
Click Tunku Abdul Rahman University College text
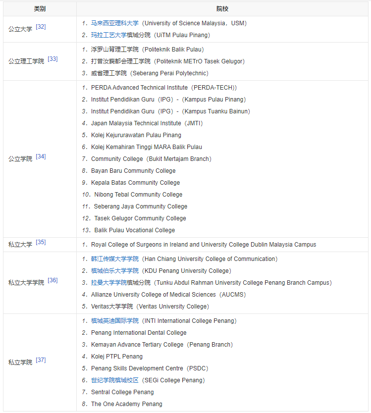pos(243,283)
